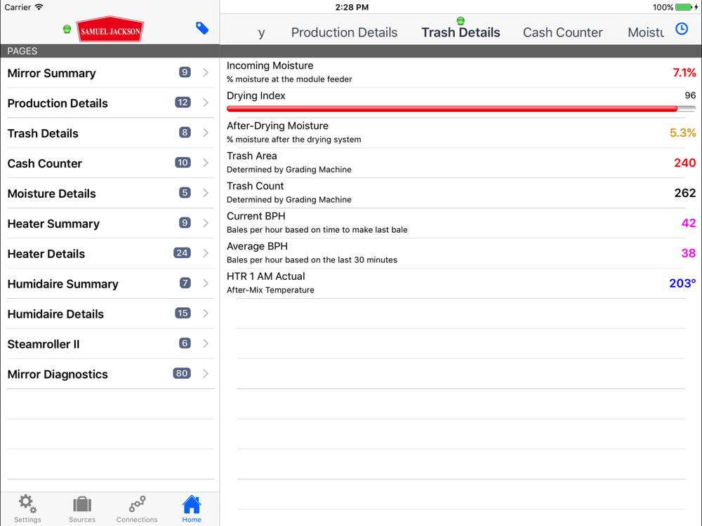This screenshot has width=702, height=526.
Task: Open Heater Summary page
Action: pos(110,223)
